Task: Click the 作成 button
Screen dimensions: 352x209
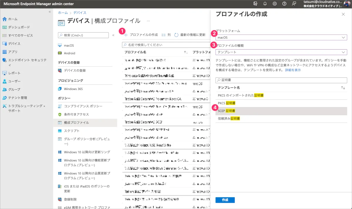Action: pos(225,200)
